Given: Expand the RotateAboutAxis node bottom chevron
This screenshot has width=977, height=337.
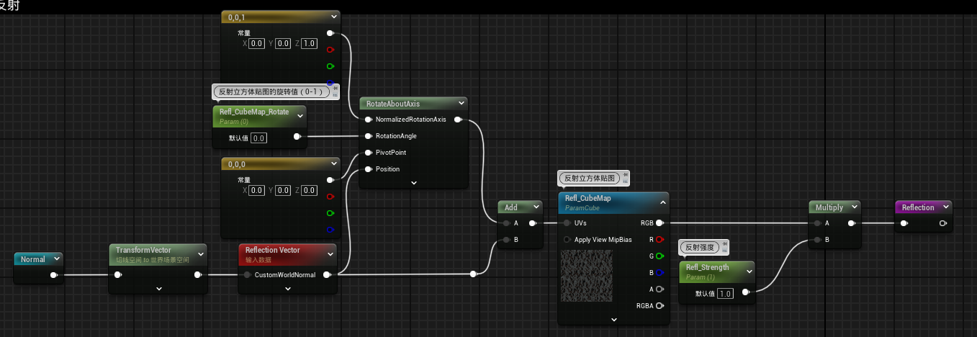Looking at the screenshot, I should 413,183.
